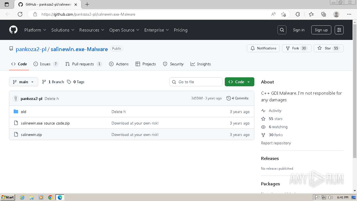Expand the Solutions menu
Screen dimensions: 357x201
(x=63, y=30)
